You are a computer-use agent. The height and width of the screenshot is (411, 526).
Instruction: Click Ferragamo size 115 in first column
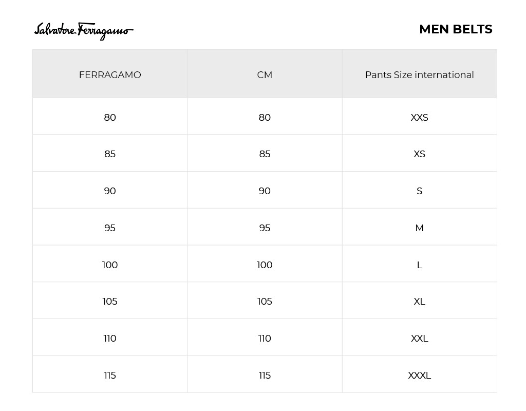coord(110,376)
